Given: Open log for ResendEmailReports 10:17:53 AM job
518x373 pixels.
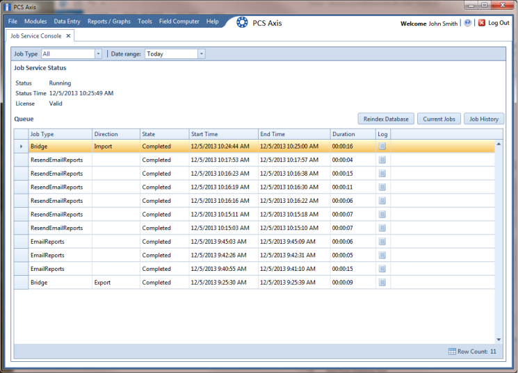Looking at the screenshot, I should coord(382,160).
